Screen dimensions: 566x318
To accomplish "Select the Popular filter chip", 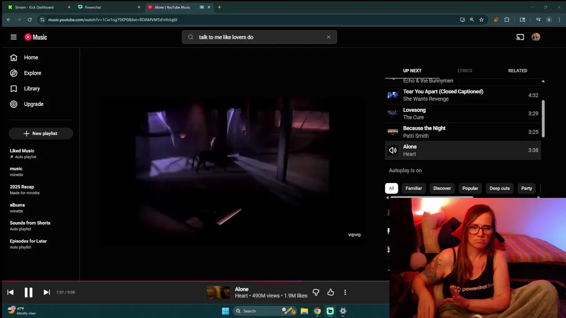I will pos(470,188).
